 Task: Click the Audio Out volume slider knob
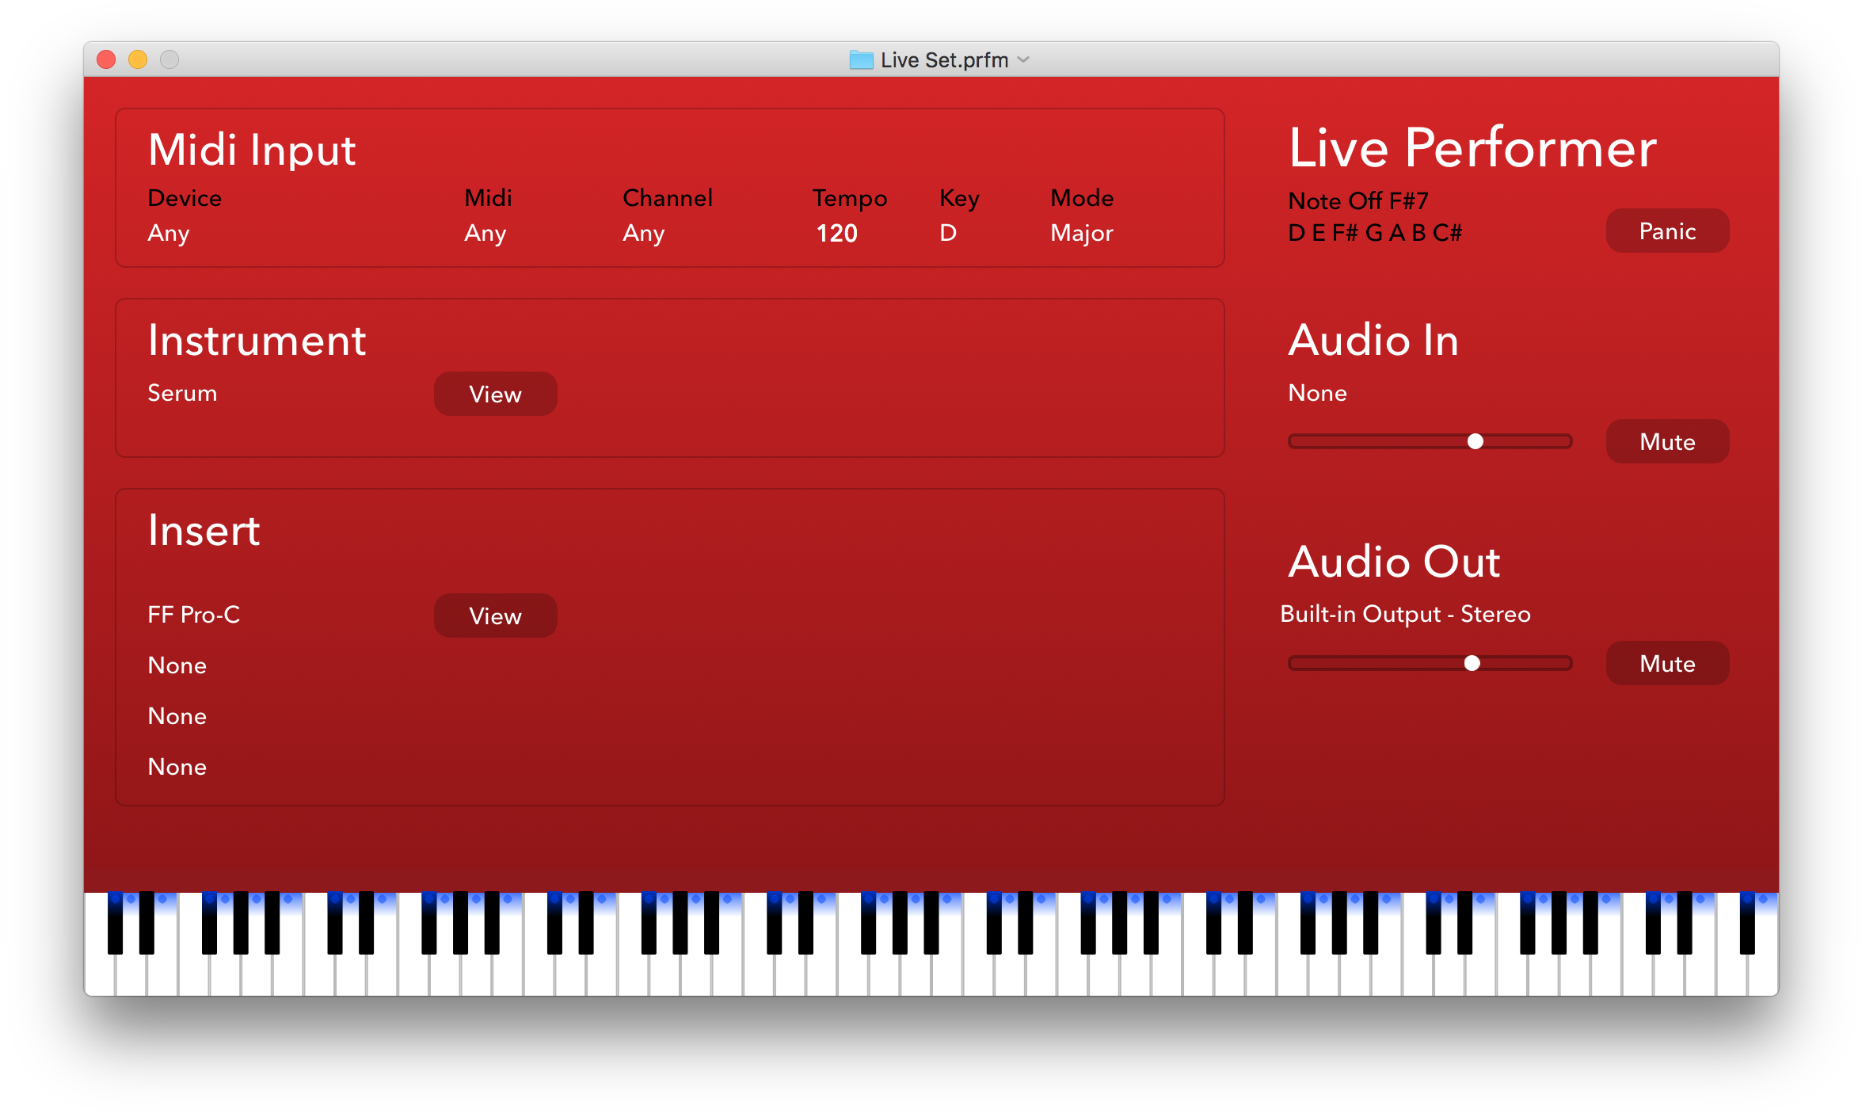click(1472, 664)
